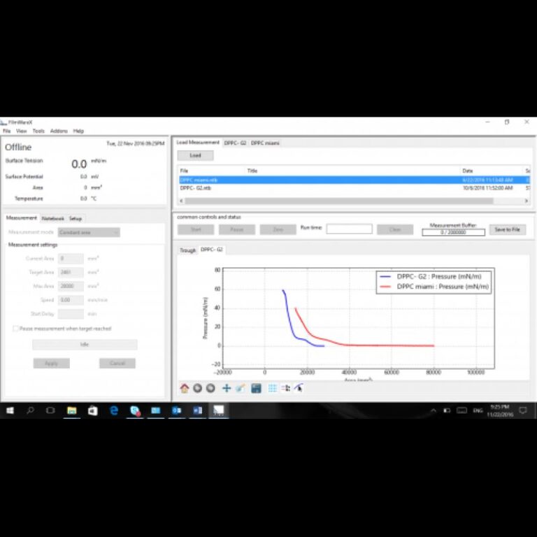Screen dimensions: 537x537
Task: Click the floppy disk save-figure icon
Action: [x=256, y=388]
